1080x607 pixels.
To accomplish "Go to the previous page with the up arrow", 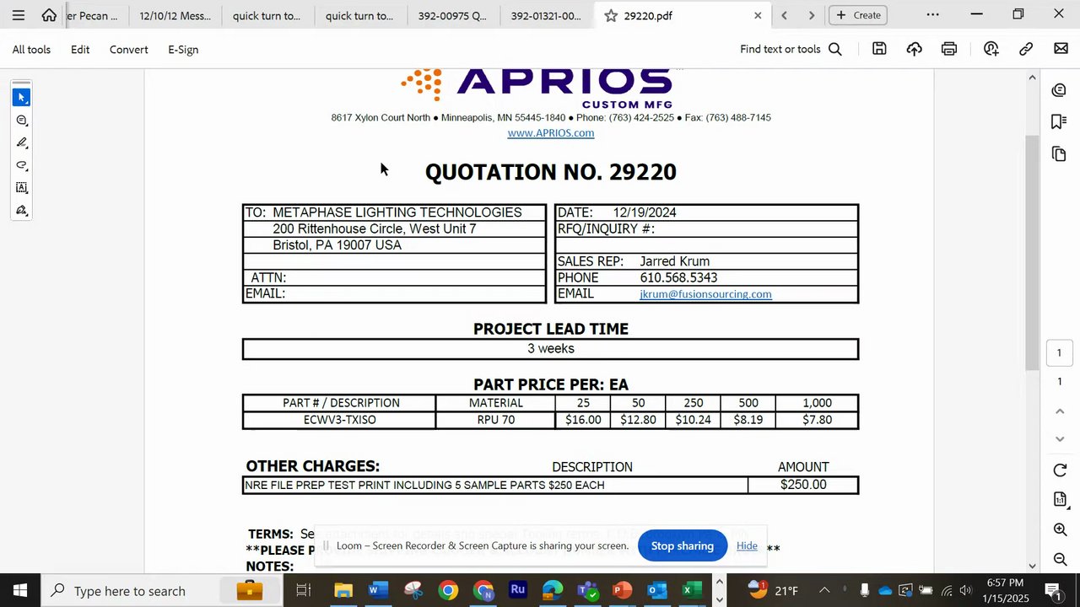I will click(1060, 411).
